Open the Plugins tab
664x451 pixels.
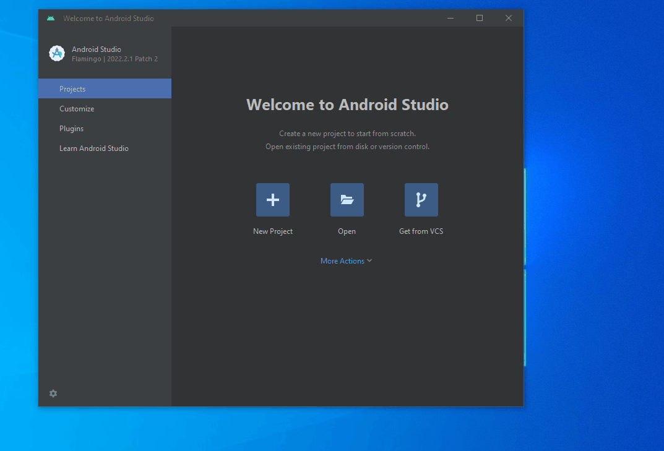pos(105,128)
